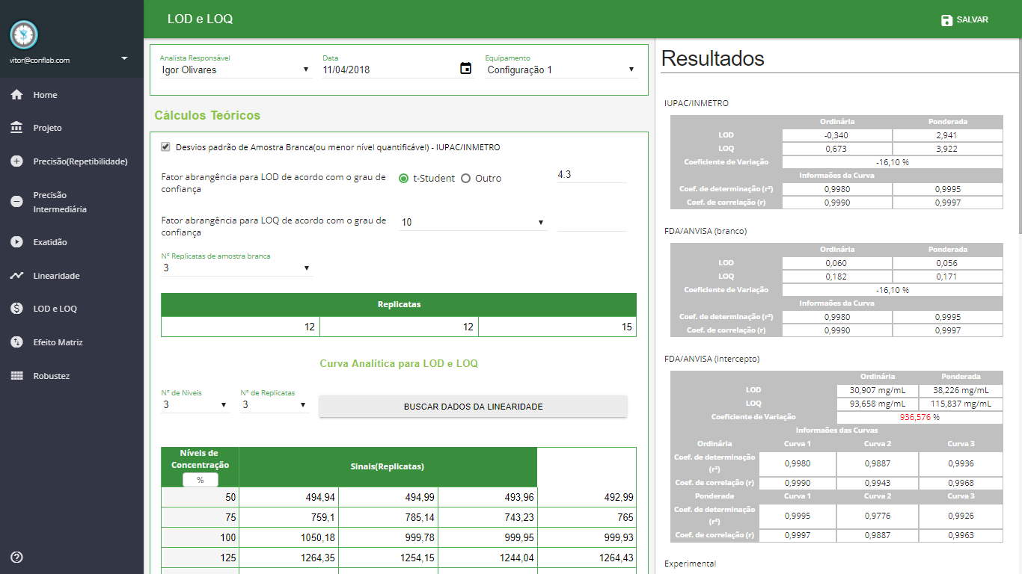Select the Outro radio option
The height and width of the screenshot is (574, 1022).
click(465, 179)
